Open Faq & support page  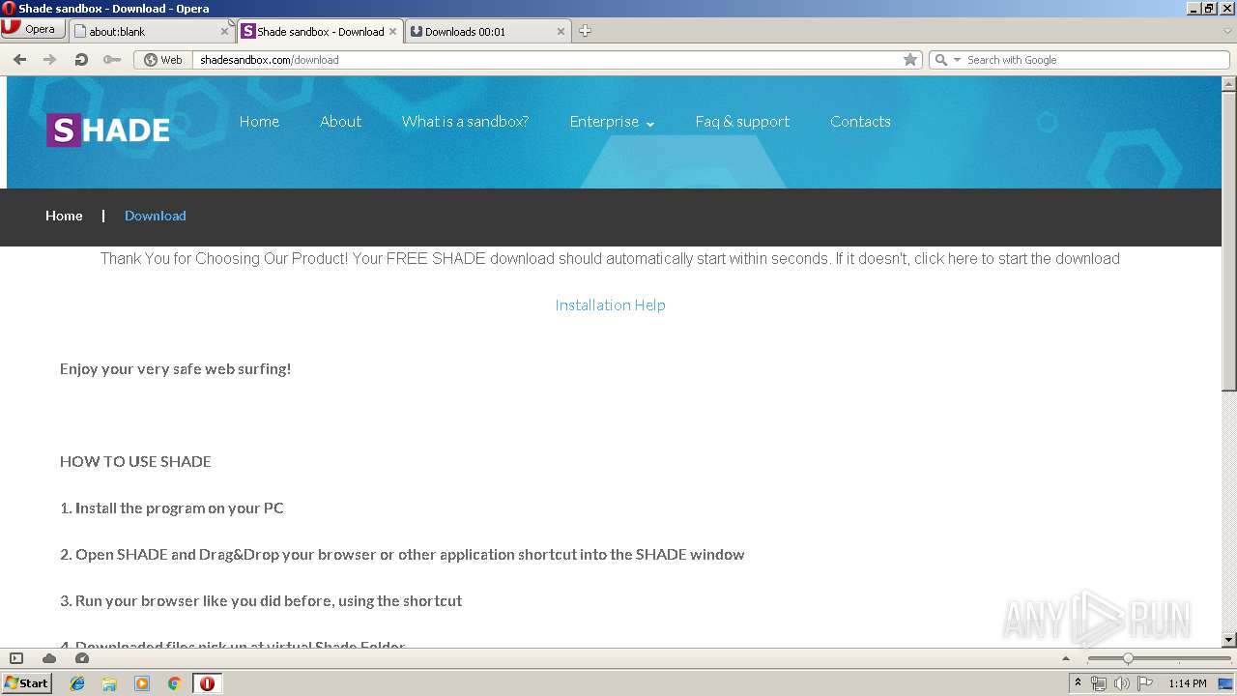(742, 122)
